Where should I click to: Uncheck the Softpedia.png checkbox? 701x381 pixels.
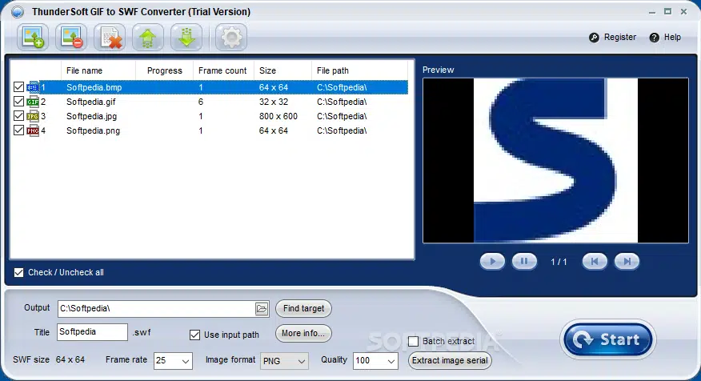point(18,130)
